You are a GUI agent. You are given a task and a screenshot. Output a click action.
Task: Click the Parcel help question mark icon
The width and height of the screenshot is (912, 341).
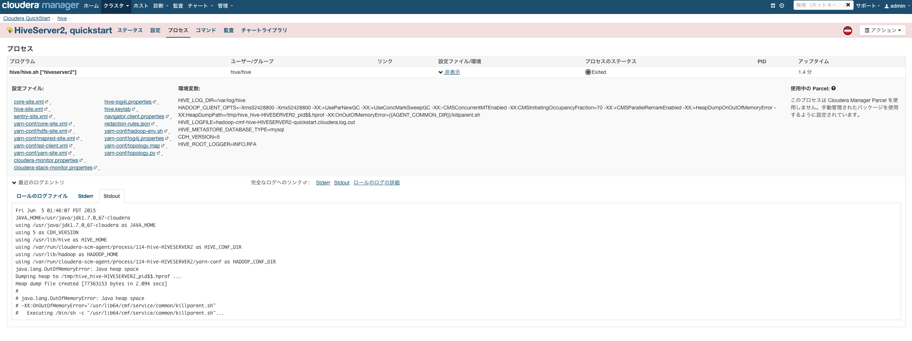point(834,88)
